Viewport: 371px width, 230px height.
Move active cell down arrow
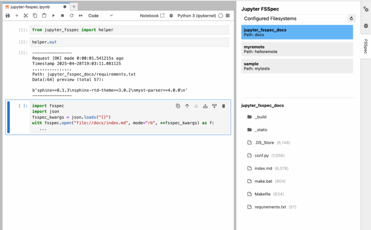[196, 106]
